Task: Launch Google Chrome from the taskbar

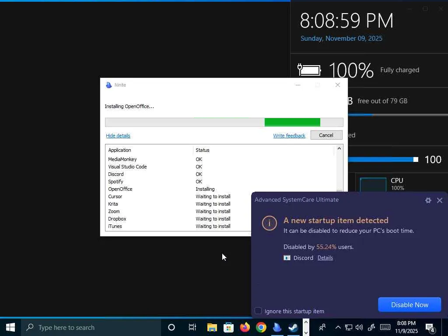Action: 261,327
